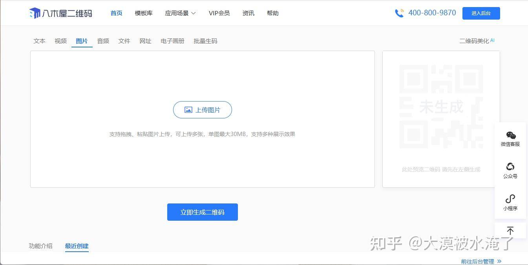
Task: Click 立即生成二维码 button
Action: point(203,212)
